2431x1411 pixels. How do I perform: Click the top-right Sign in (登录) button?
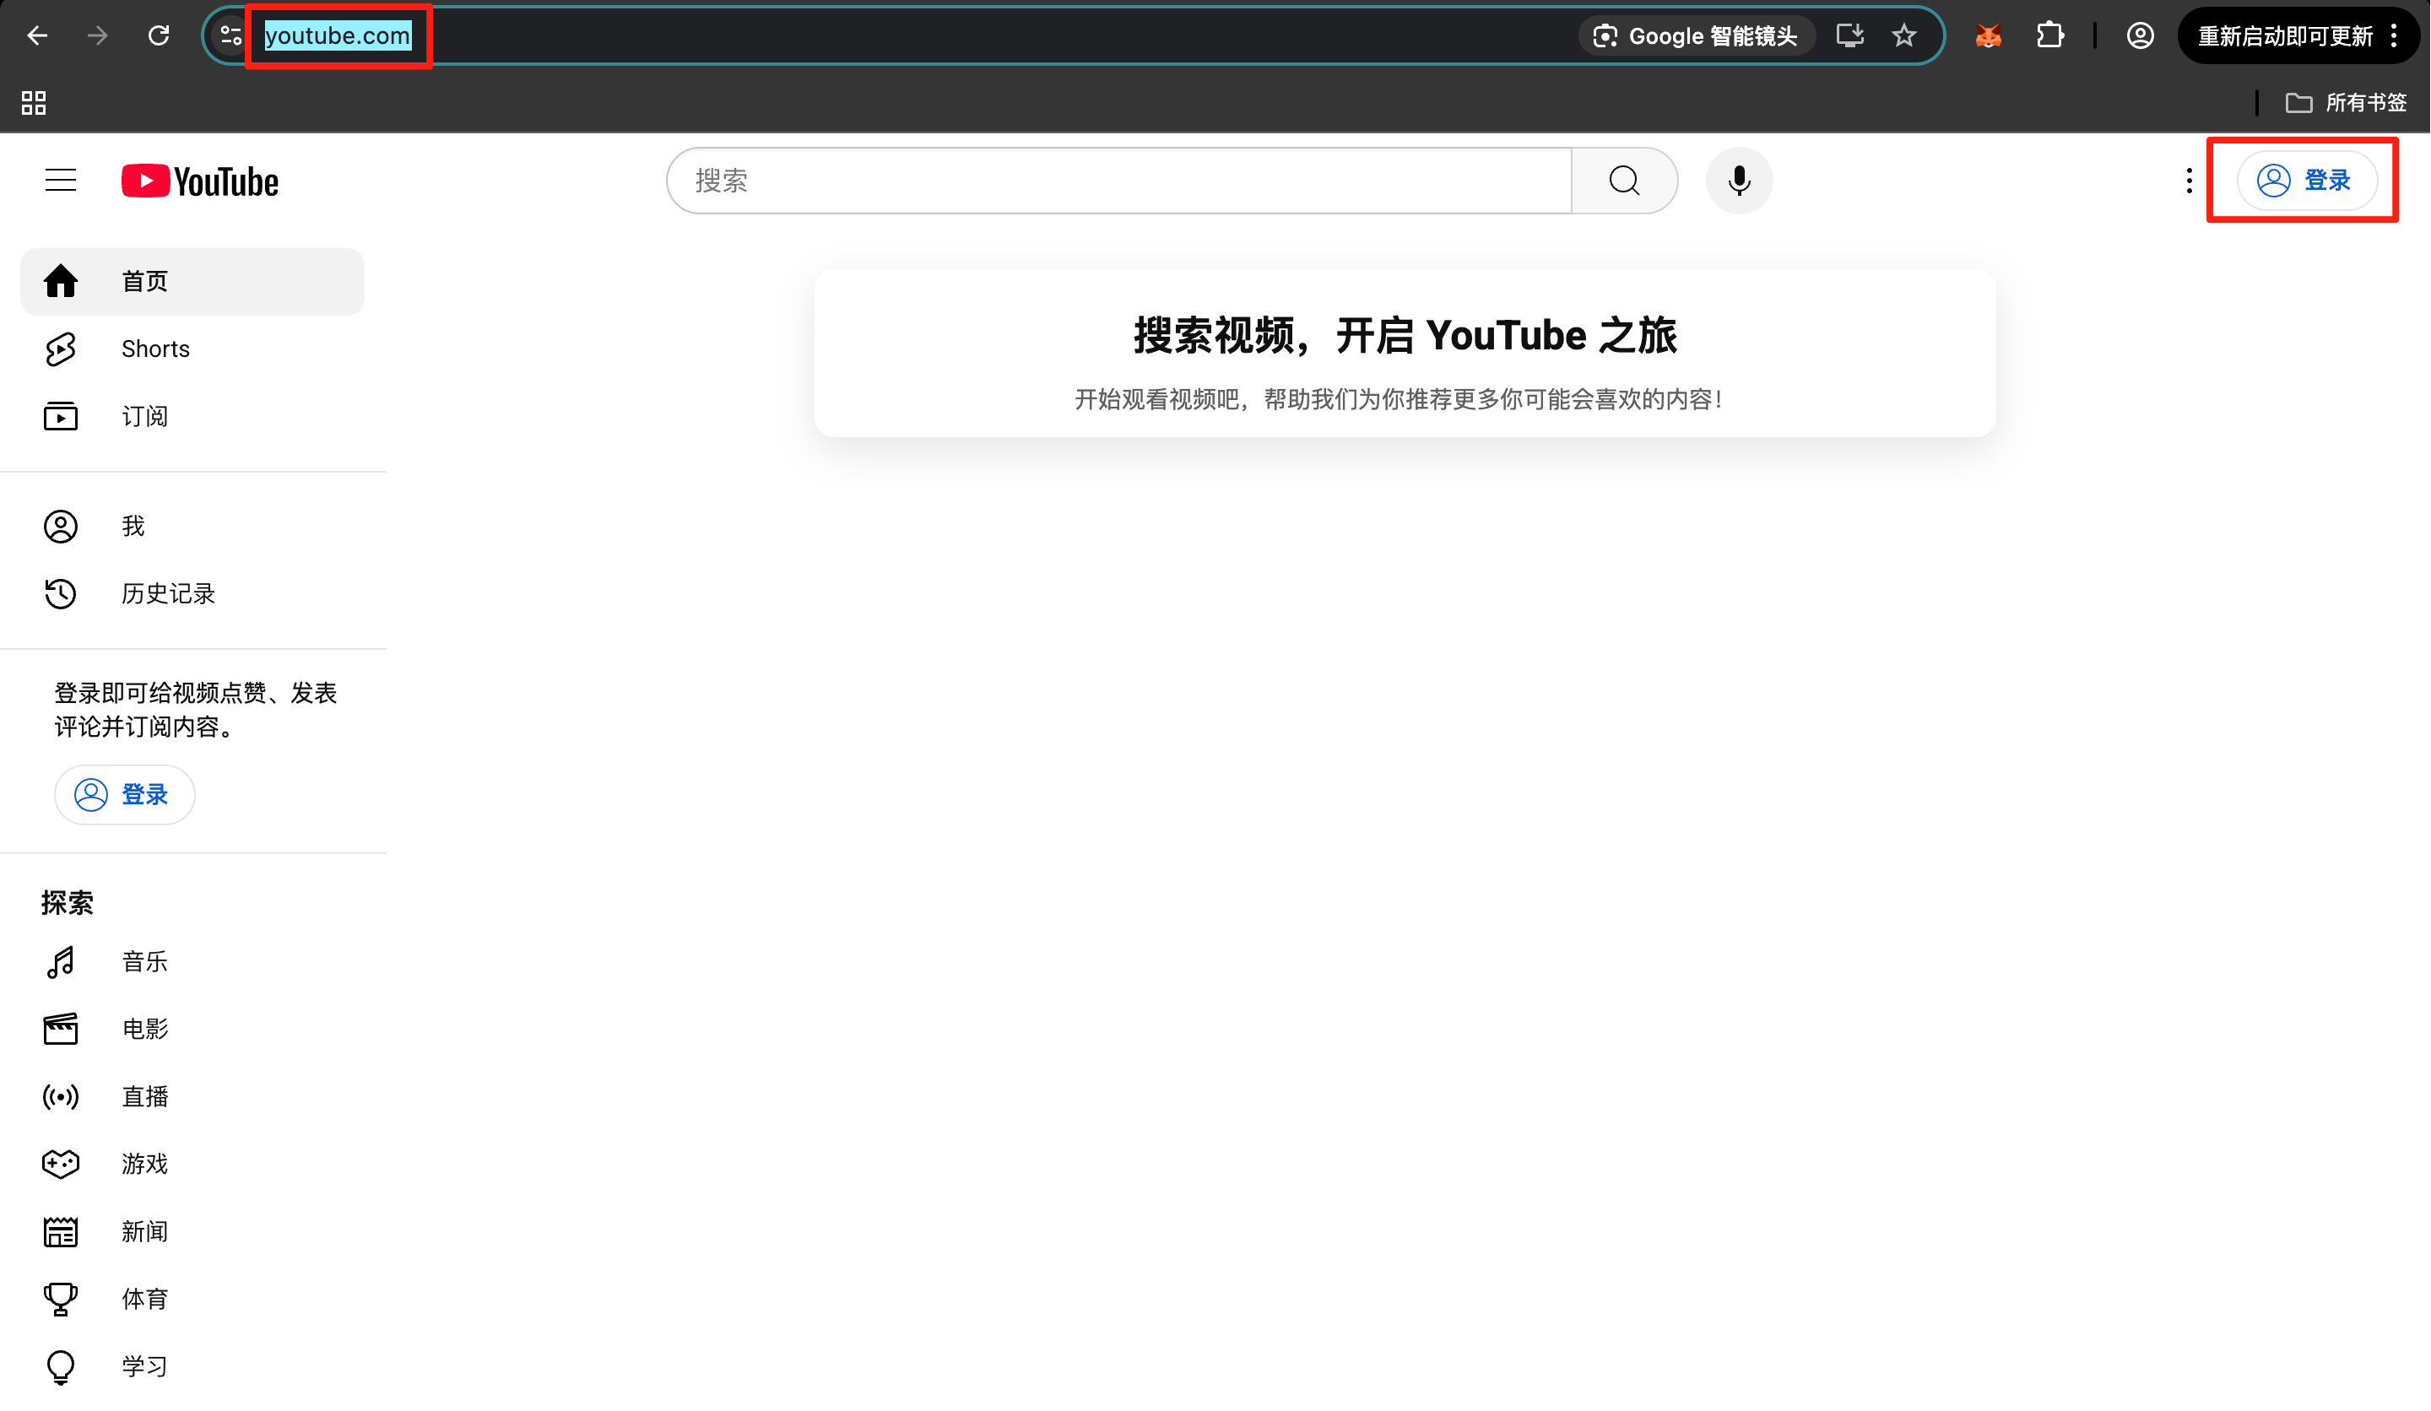2305,181
